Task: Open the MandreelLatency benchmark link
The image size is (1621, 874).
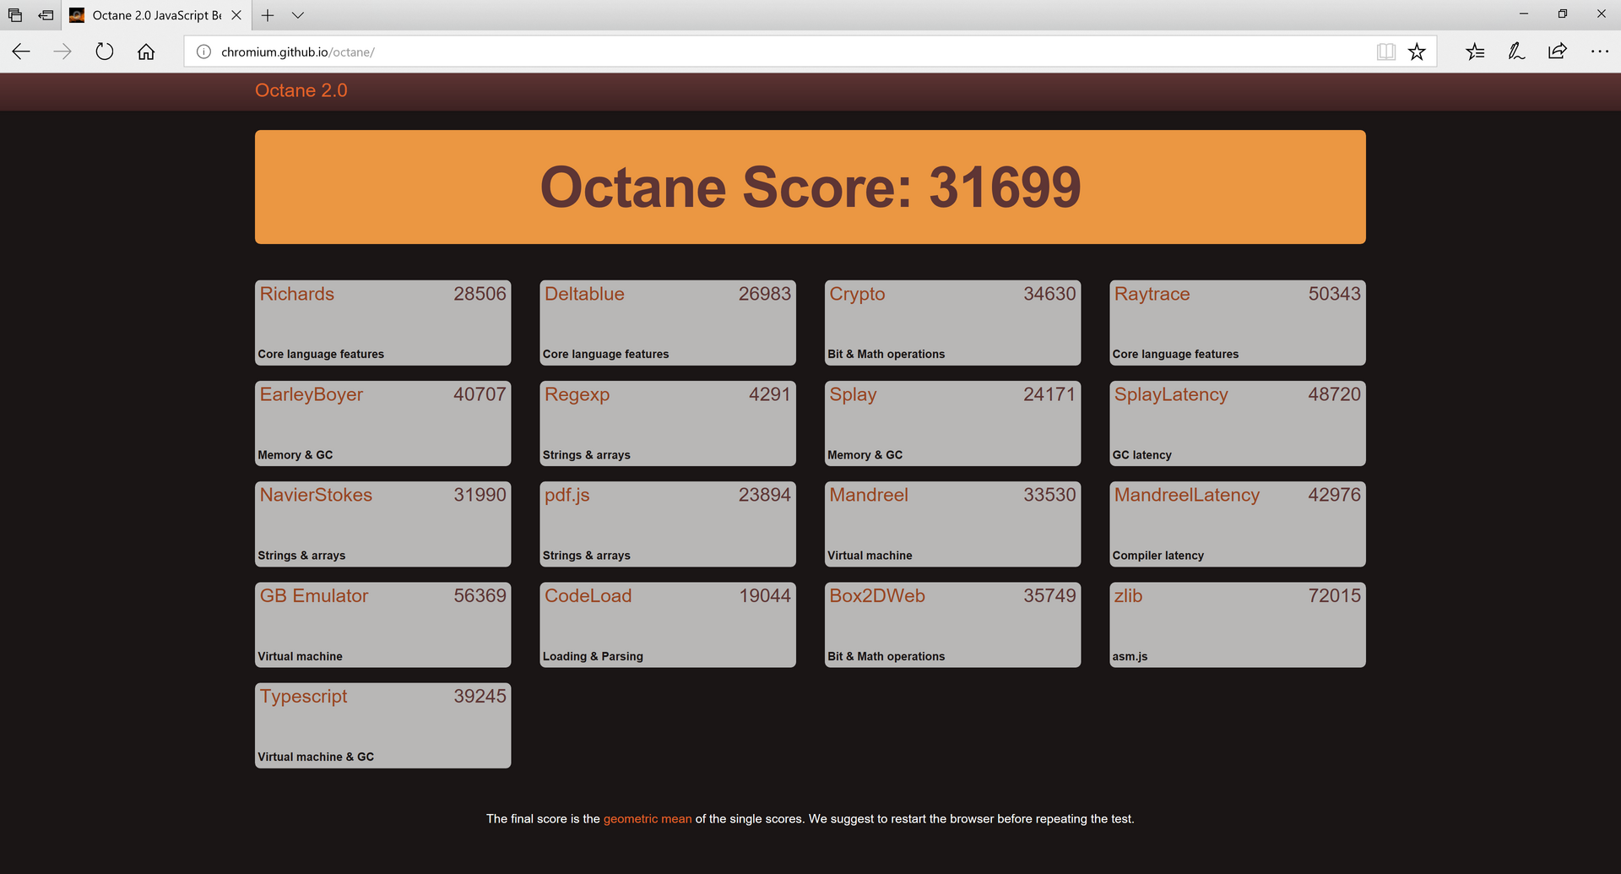Action: point(1187,496)
